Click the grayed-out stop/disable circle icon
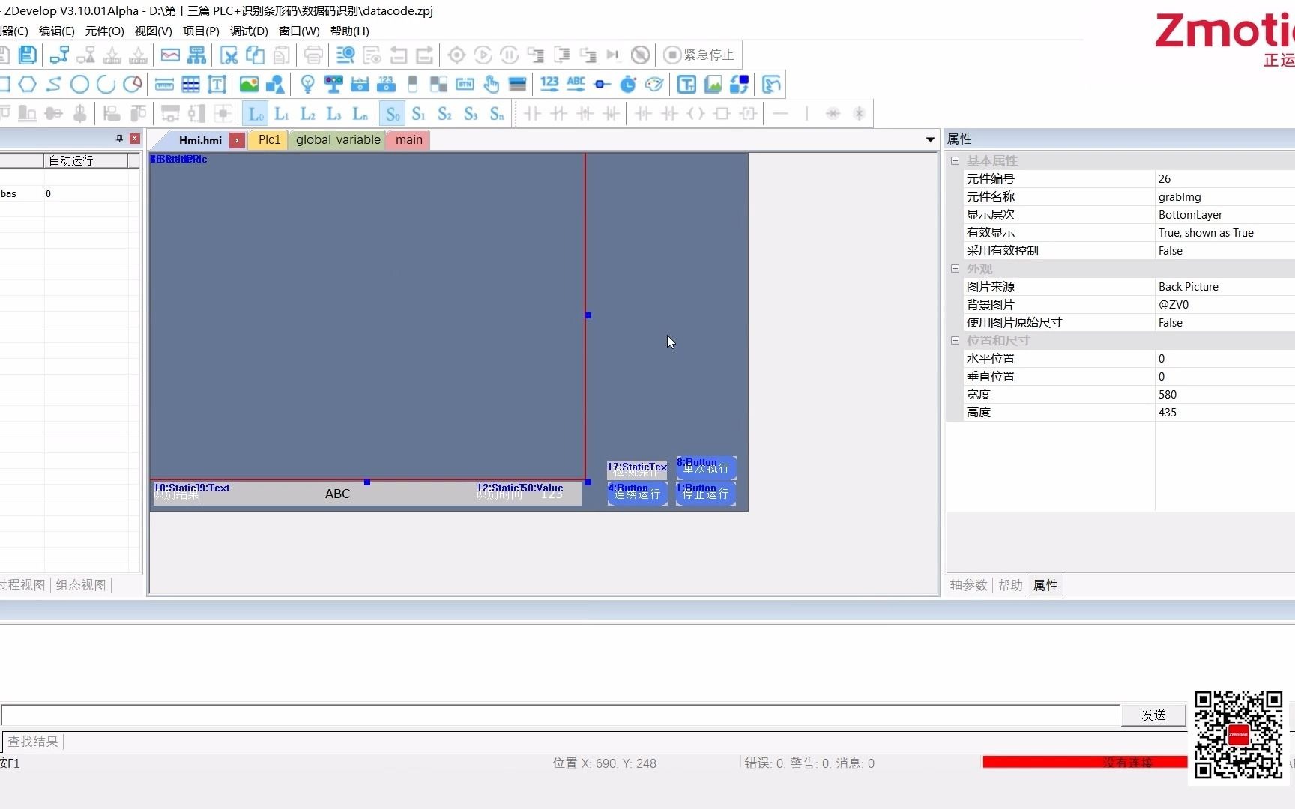This screenshot has height=809, width=1295. pos(640,55)
